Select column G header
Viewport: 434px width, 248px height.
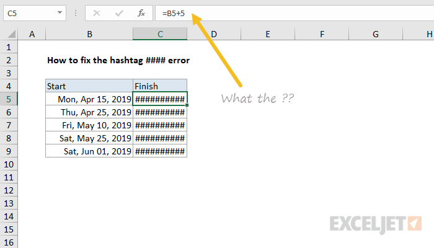tap(376, 34)
